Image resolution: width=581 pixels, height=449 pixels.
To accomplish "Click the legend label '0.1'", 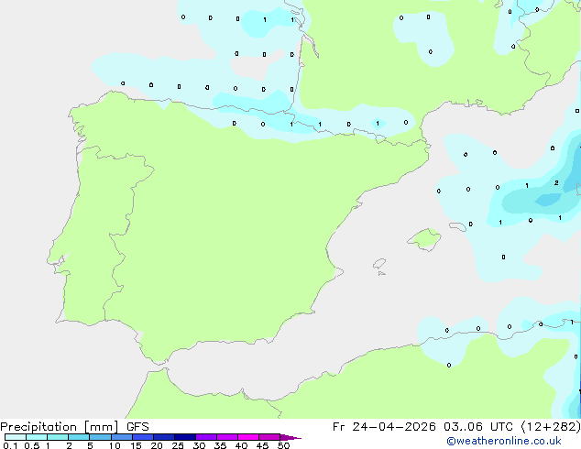I will (x=10, y=445).
